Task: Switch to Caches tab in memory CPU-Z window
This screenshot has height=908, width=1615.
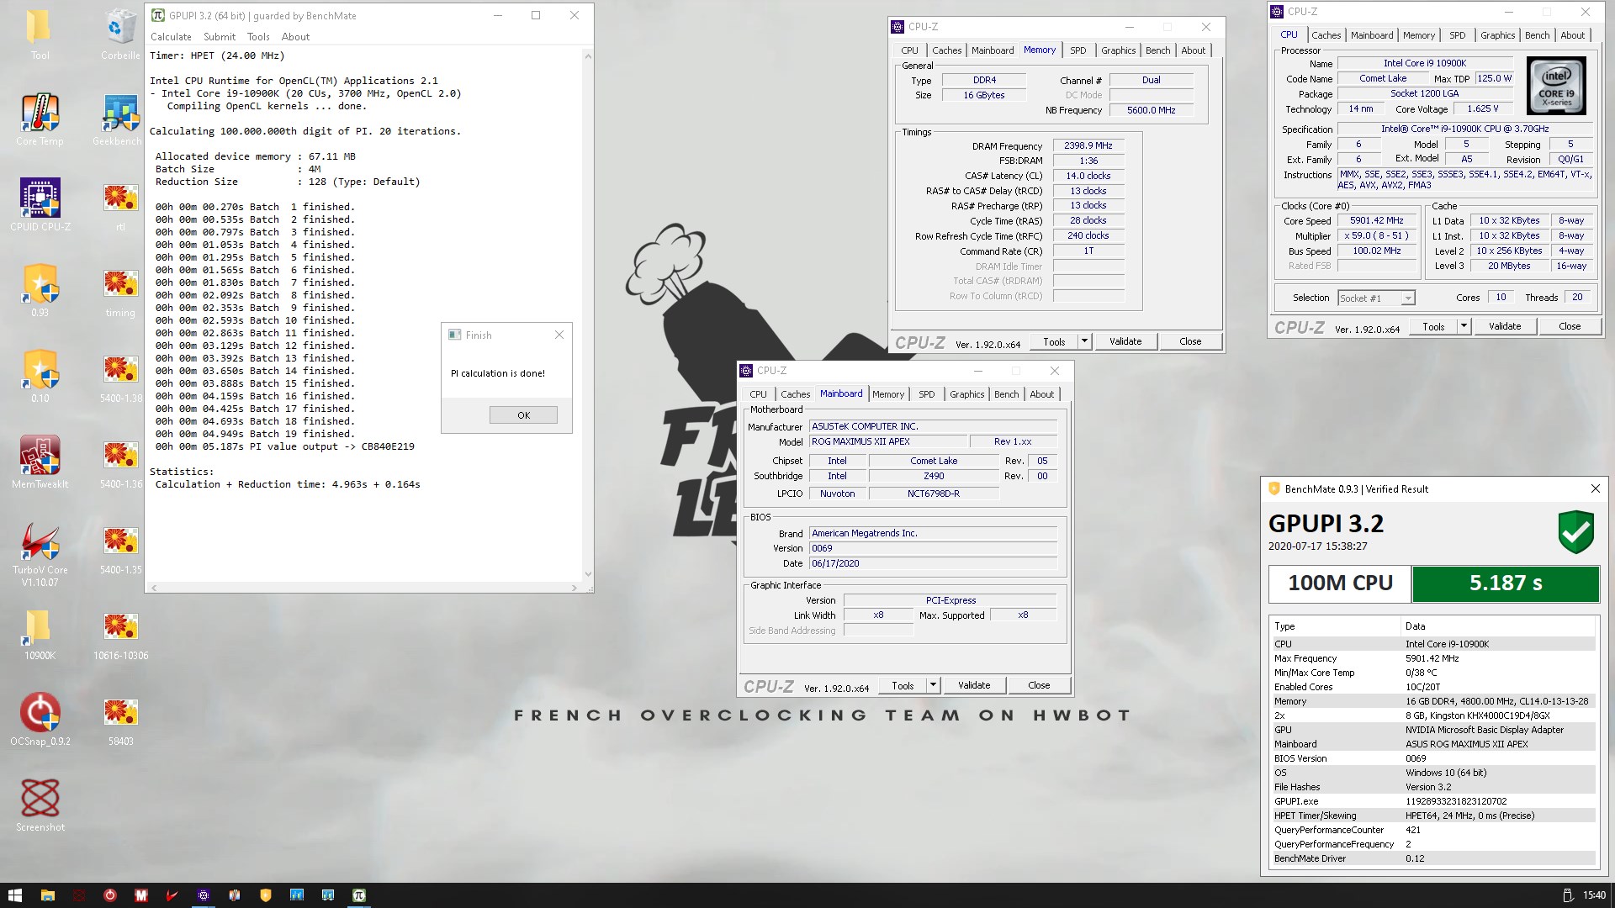Action: coord(946,50)
